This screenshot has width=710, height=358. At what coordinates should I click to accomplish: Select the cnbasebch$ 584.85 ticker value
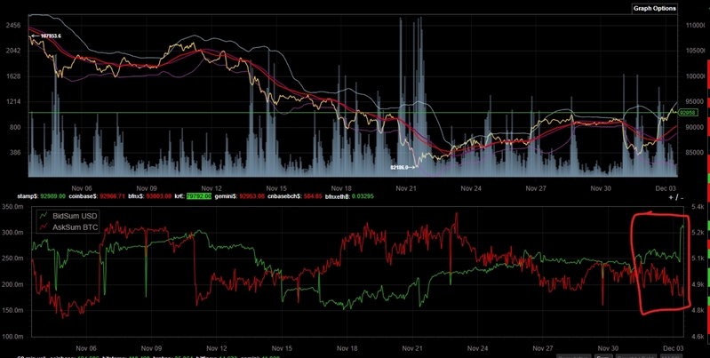click(x=313, y=196)
